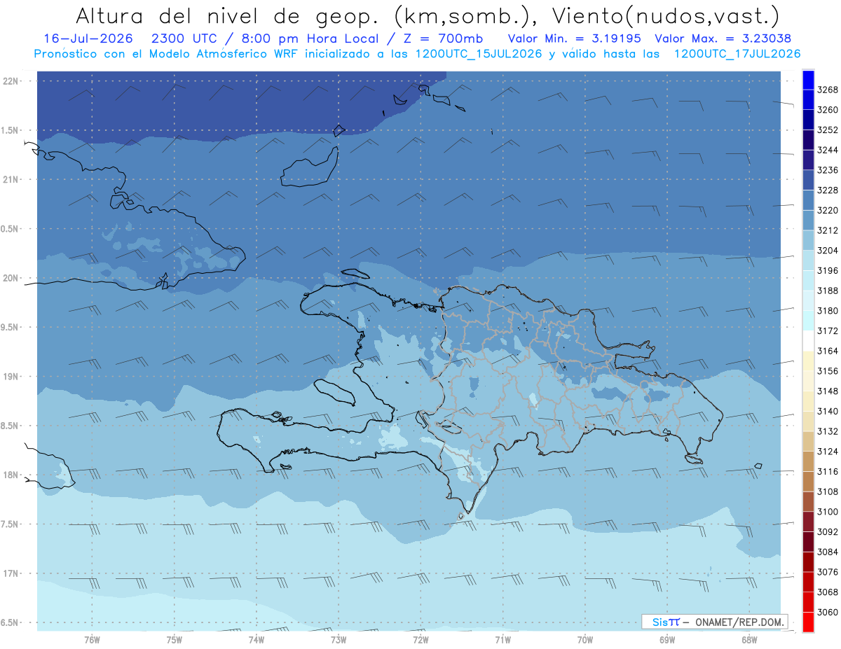Click the legend value '3164'
This screenshot has width=841, height=649.
pos(828,351)
